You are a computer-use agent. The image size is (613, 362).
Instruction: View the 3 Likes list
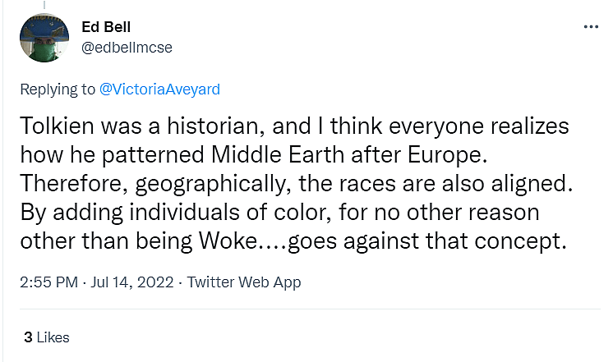tap(47, 337)
